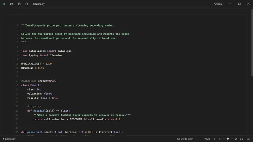The image size is (253, 142).
Task: Click the Cohort class name
Action: (x=35, y=85)
